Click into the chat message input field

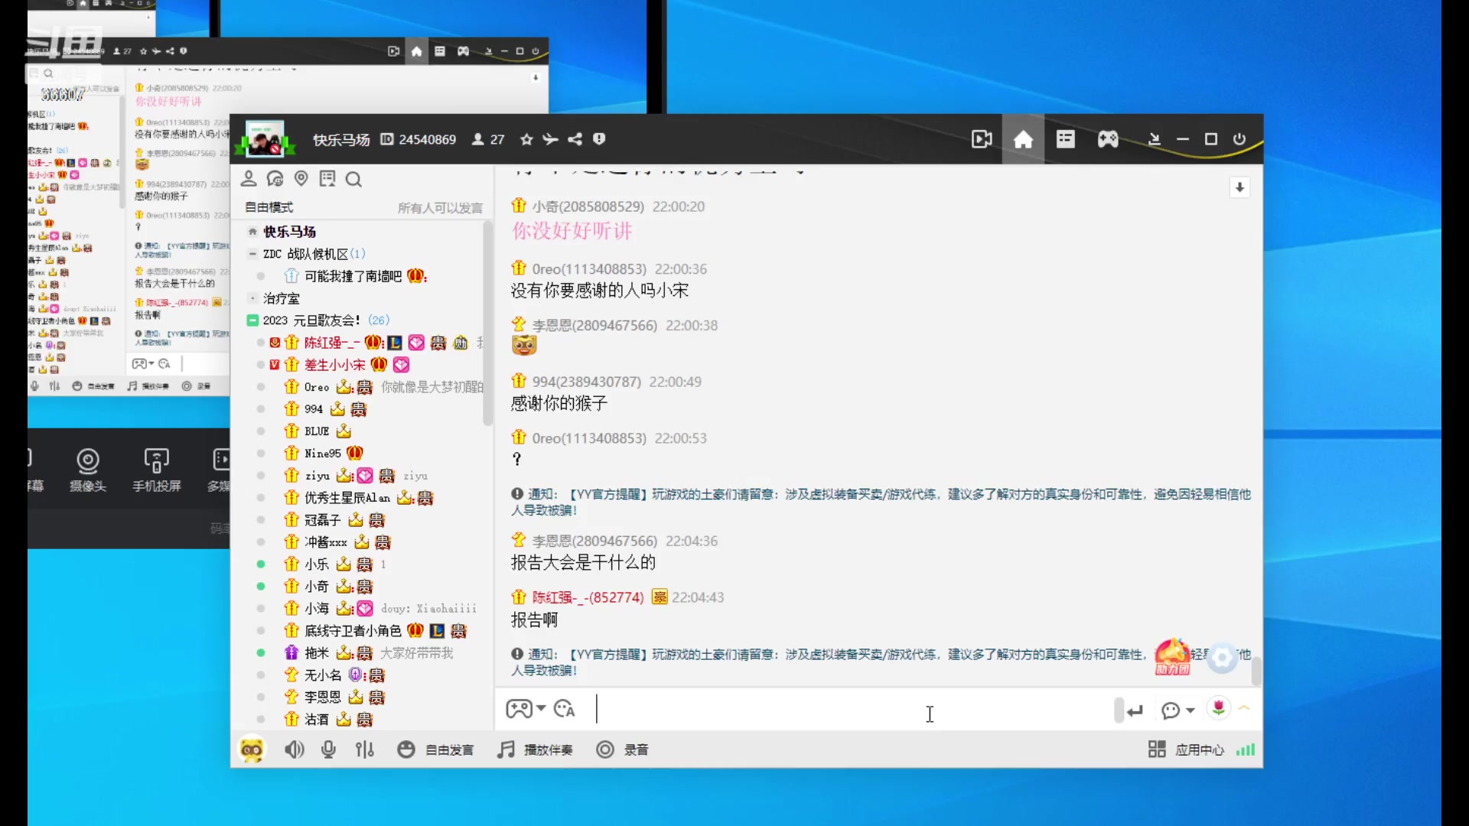(x=849, y=710)
